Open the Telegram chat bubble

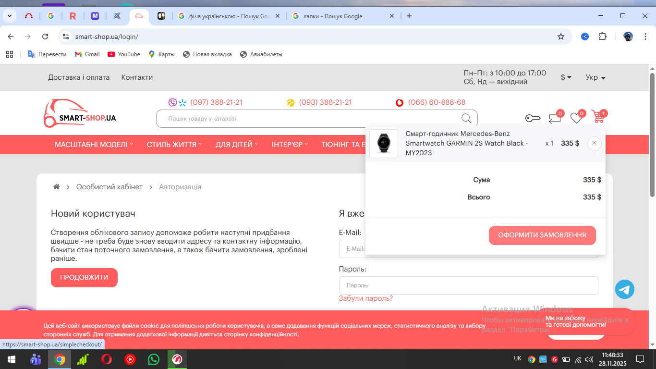pyautogui.click(x=624, y=289)
